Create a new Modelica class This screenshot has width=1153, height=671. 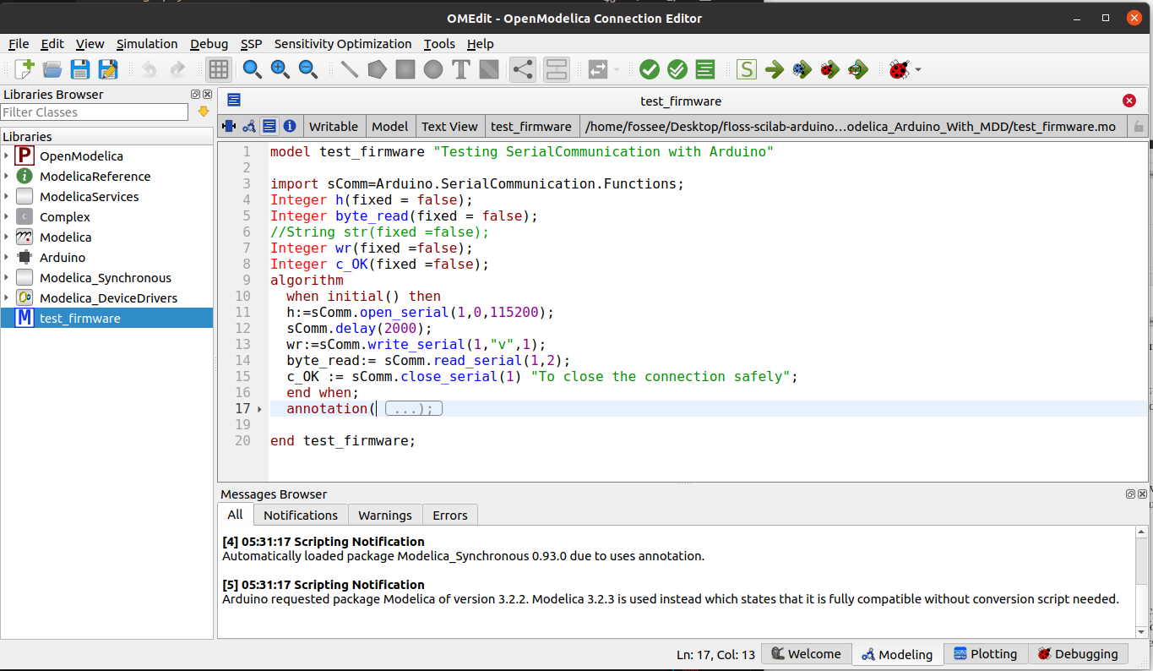(24, 69)
